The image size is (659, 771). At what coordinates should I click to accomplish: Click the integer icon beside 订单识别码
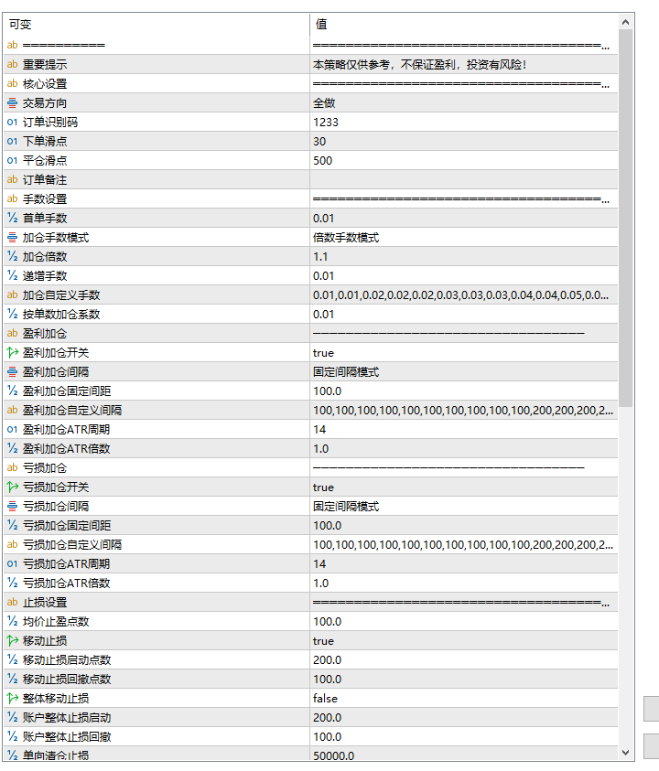[x=12, y=122]
